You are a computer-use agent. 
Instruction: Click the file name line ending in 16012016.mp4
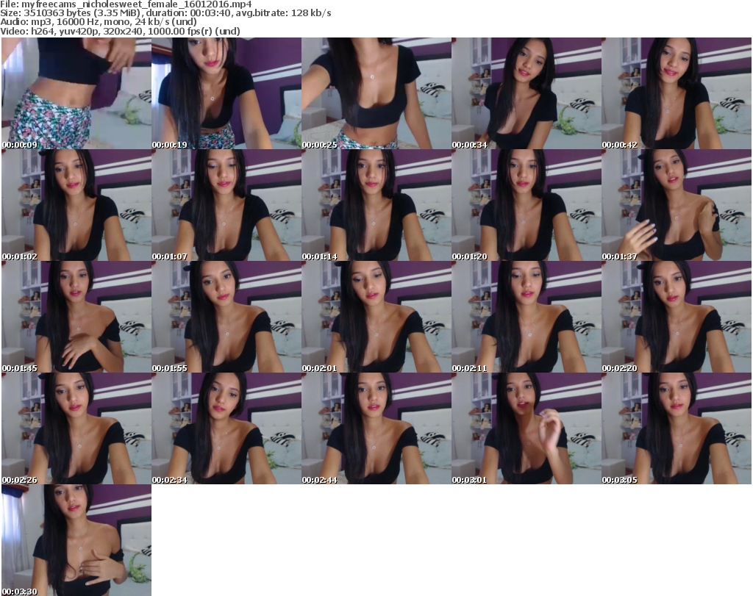(x=126, y=4)
